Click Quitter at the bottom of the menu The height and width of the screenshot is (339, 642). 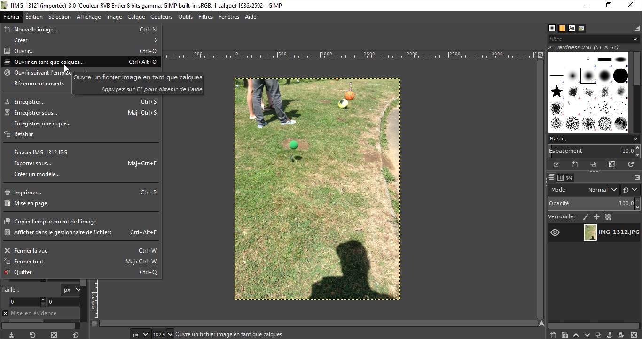click(23, 272)
